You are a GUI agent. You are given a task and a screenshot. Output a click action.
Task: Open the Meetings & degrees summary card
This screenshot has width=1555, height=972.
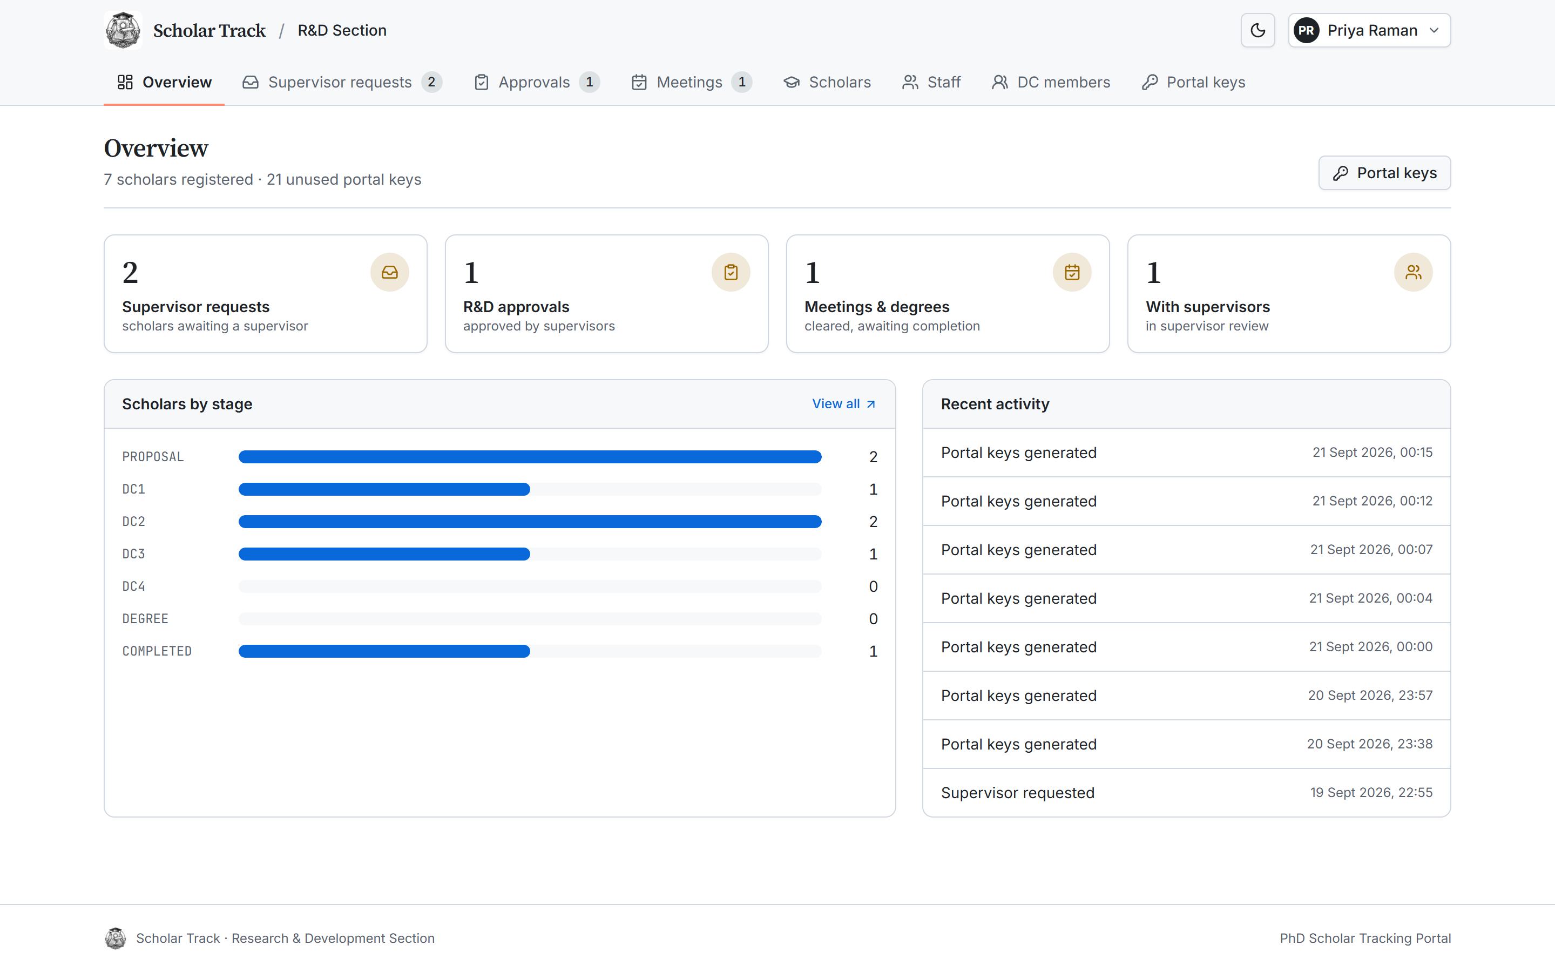[x=948, y=294]
